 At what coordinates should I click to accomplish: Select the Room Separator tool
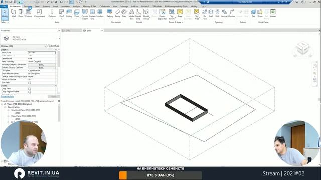[163, 14]
